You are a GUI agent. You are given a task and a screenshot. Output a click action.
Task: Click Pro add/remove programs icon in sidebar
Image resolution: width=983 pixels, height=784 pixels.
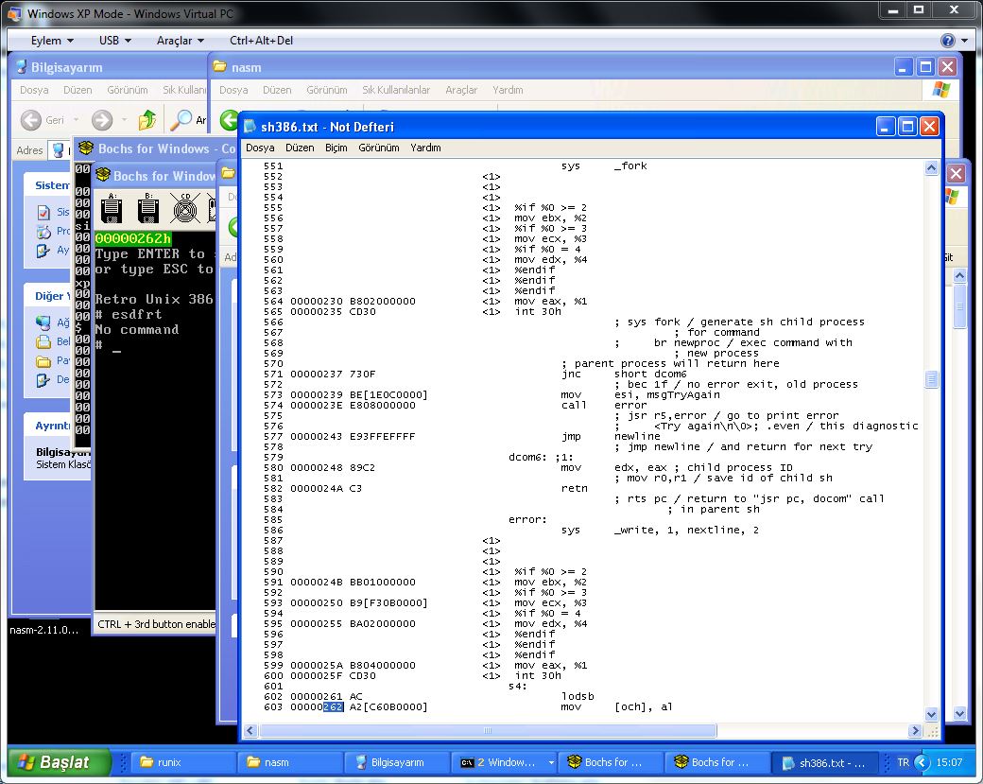click(x=43, y=232)
